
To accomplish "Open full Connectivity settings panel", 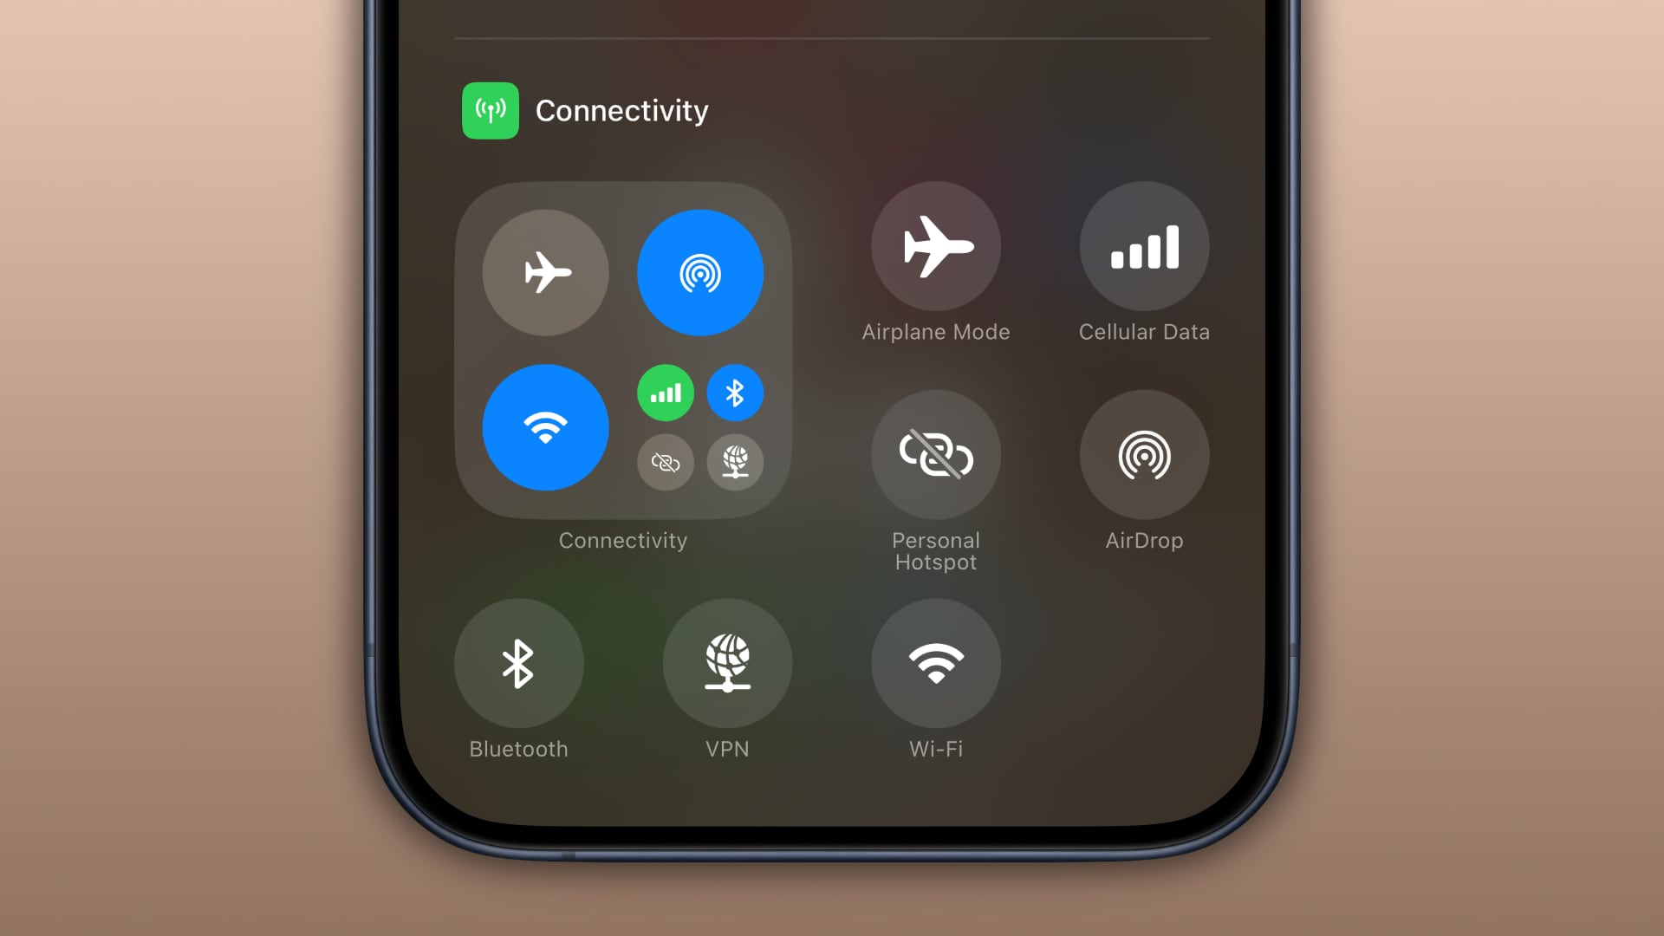I will coord(623,348).
